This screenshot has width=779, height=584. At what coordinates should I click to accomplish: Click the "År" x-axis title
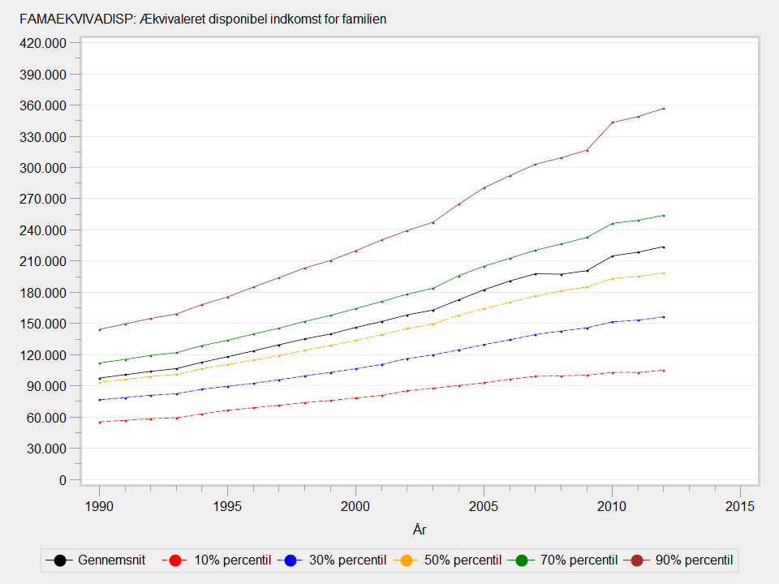click(419, 530)
